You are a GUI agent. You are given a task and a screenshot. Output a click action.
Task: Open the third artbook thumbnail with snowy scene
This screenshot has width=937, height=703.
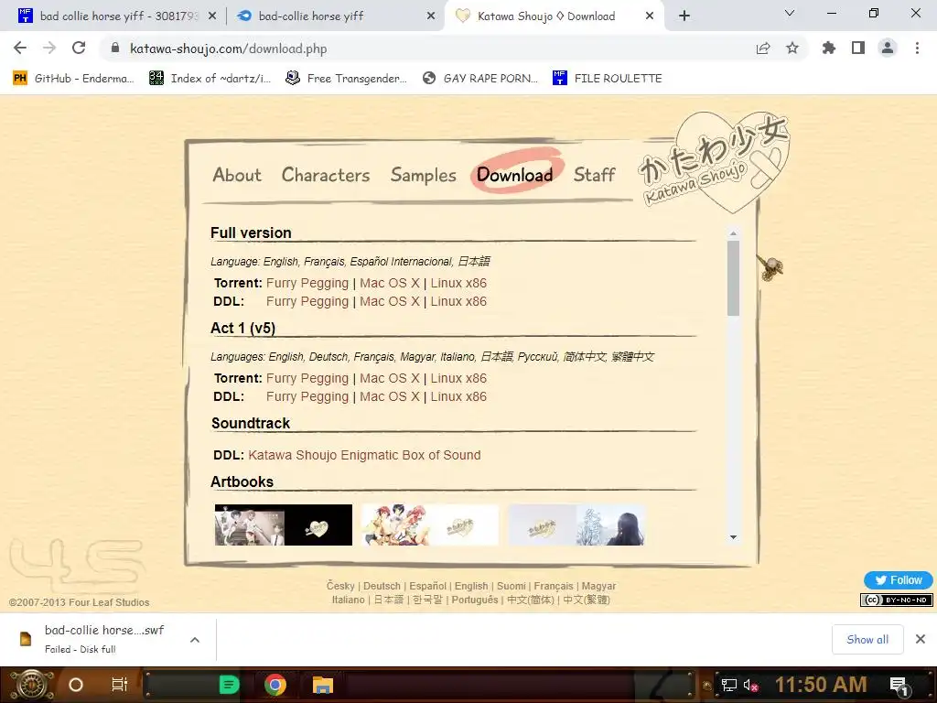[576, 525]
